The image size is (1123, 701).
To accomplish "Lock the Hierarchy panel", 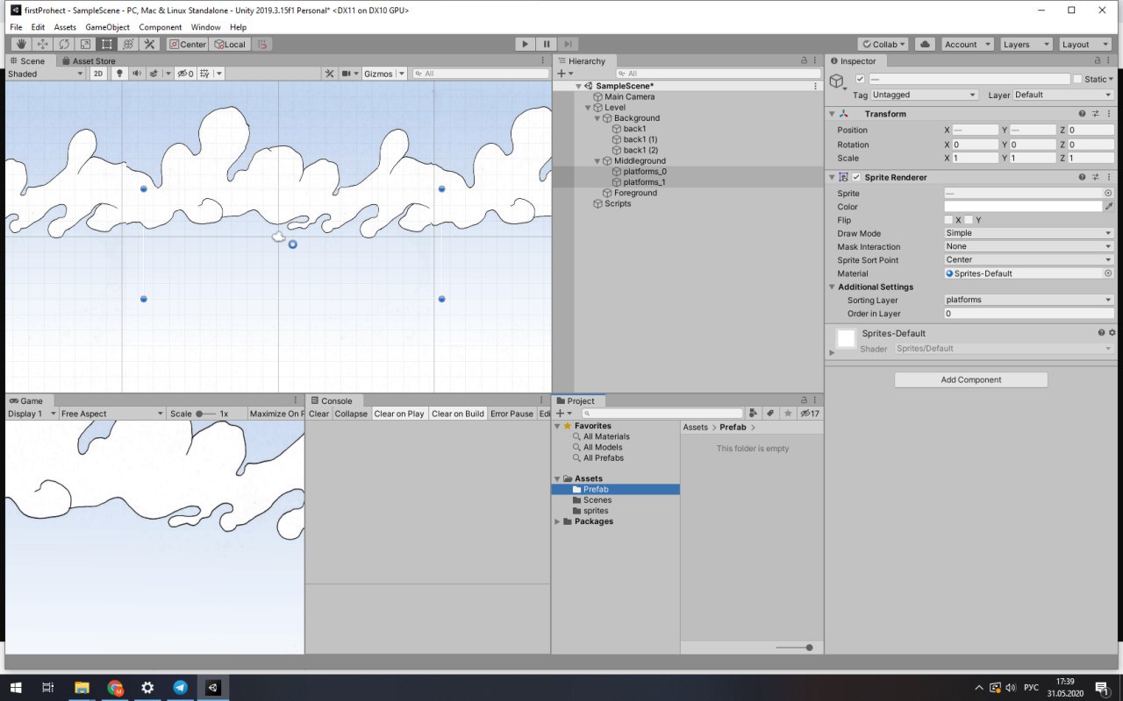I will tap(804, 60).
